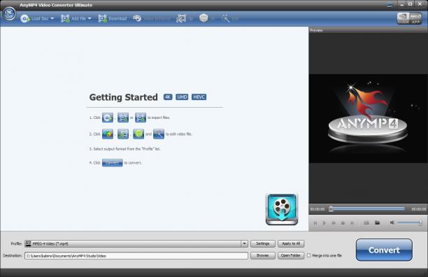Open the title bar menu icon
This screenshot has width=428, height=277.
pyautogui.click(x=390, y=5)
